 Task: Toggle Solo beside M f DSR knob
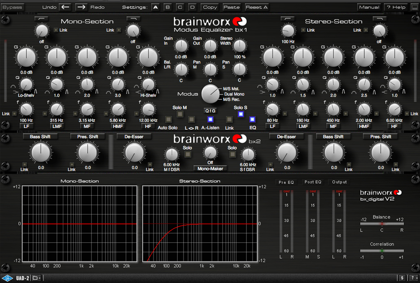click(x=188, y=154)
